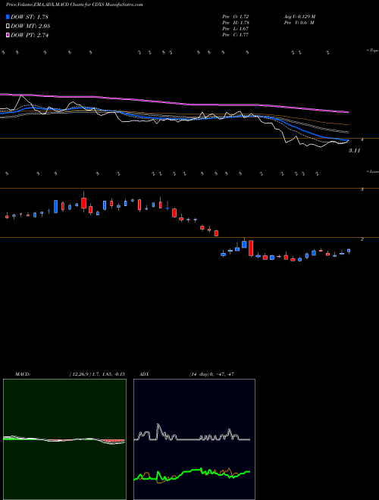Screen dimensions: 379x500
Task: Click the 'Avg V: 0.129 M' value
Action: coord(299,17)
